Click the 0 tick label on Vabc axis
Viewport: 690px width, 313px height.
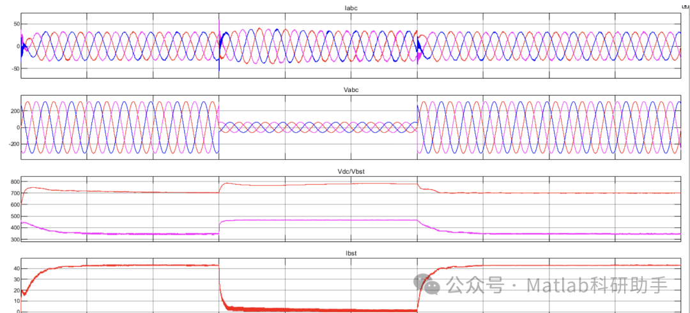(x=17, y=128)
